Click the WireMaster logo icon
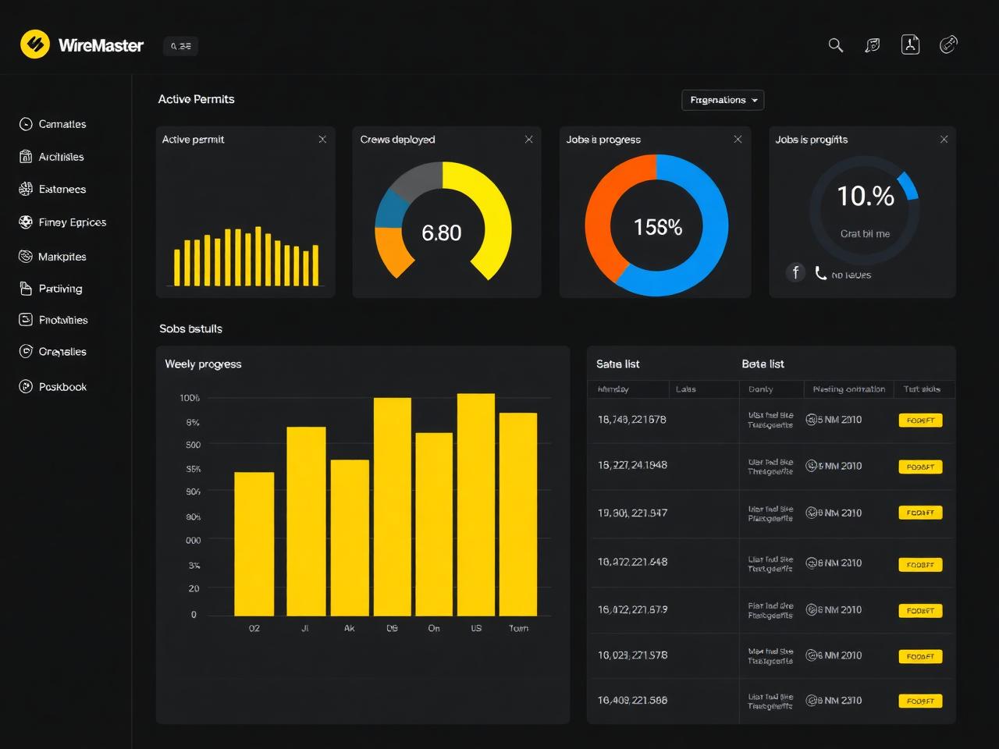Image resolution: width=999 pixels, height=749 pixels. [x=35, y=44]
